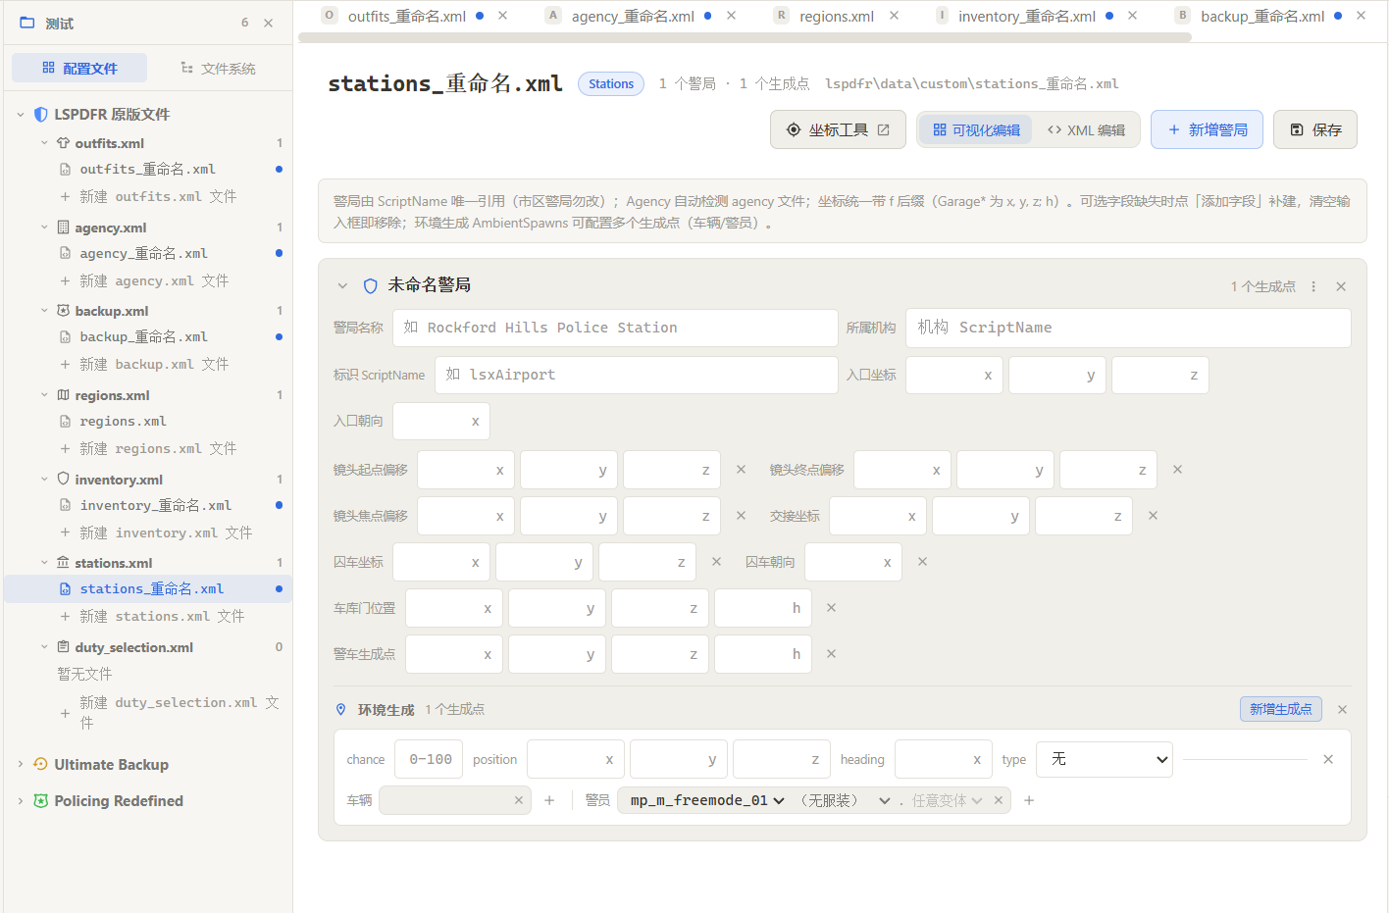Close the regions.xml editor tab

[x=894, y=16]
